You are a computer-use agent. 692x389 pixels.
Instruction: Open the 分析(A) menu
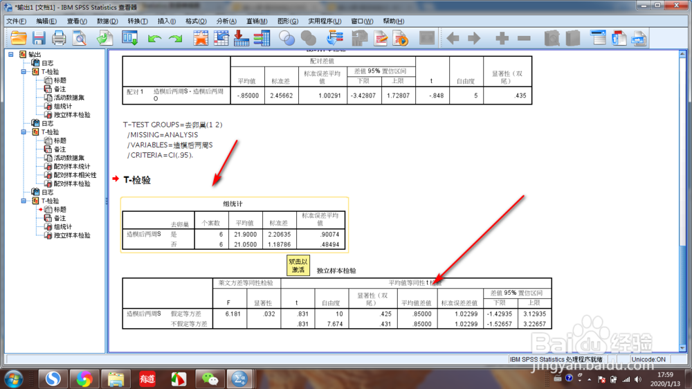click(x=226, y=21)
